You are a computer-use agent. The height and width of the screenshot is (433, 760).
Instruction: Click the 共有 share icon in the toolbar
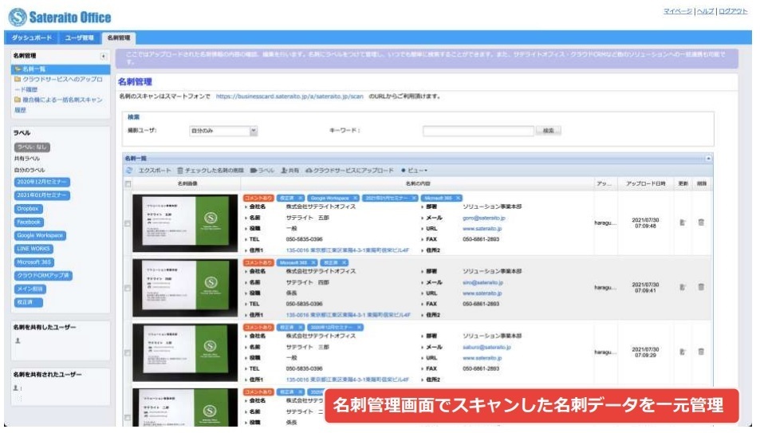pyautogui.click(x=284, y=170)
